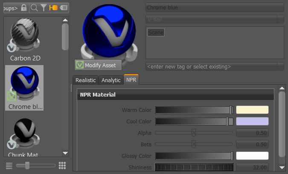This screenshot has height=174, width=288.
Task: Click the thumbnail size slider handle
Action: (27, 165)
